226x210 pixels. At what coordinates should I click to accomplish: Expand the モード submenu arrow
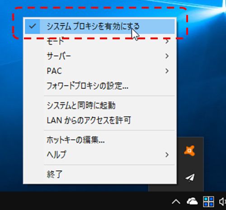tap(167, 41)
